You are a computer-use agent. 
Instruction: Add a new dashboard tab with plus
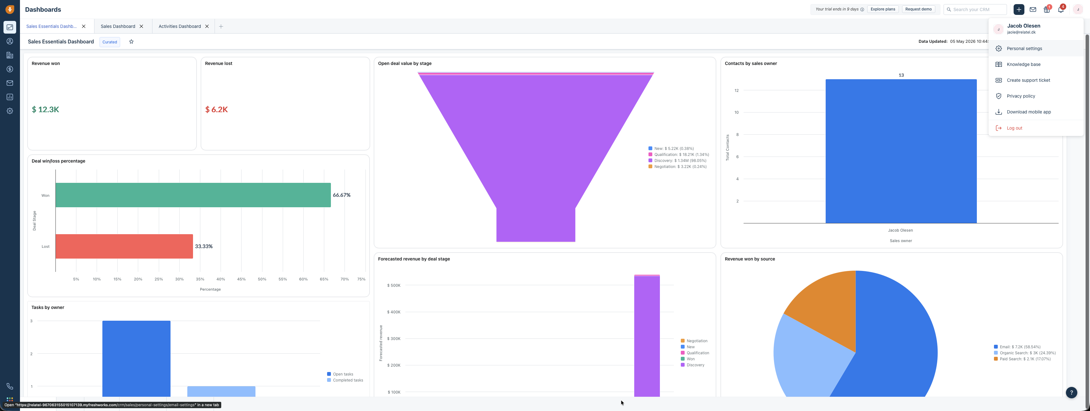221,27
